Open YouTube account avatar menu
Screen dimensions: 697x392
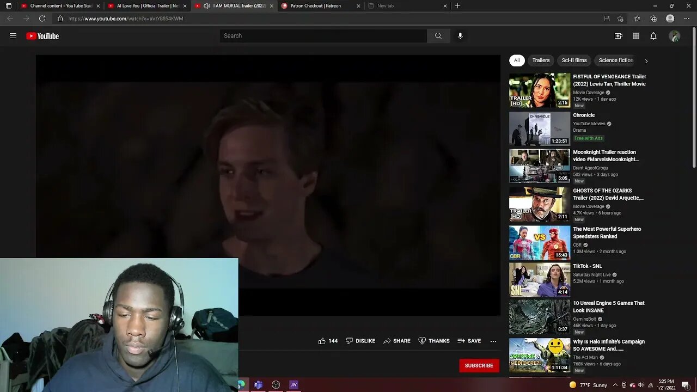675,36
